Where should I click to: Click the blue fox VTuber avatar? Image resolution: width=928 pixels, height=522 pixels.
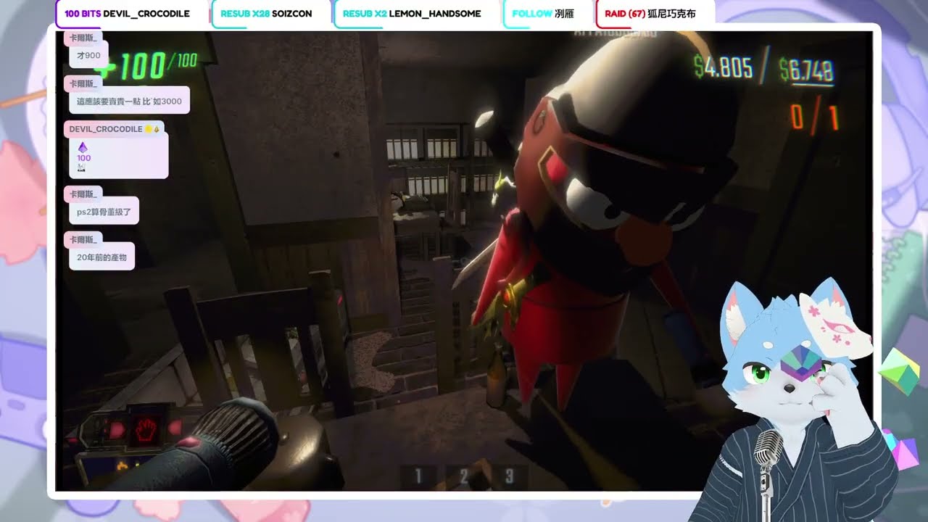pos(797,399)
